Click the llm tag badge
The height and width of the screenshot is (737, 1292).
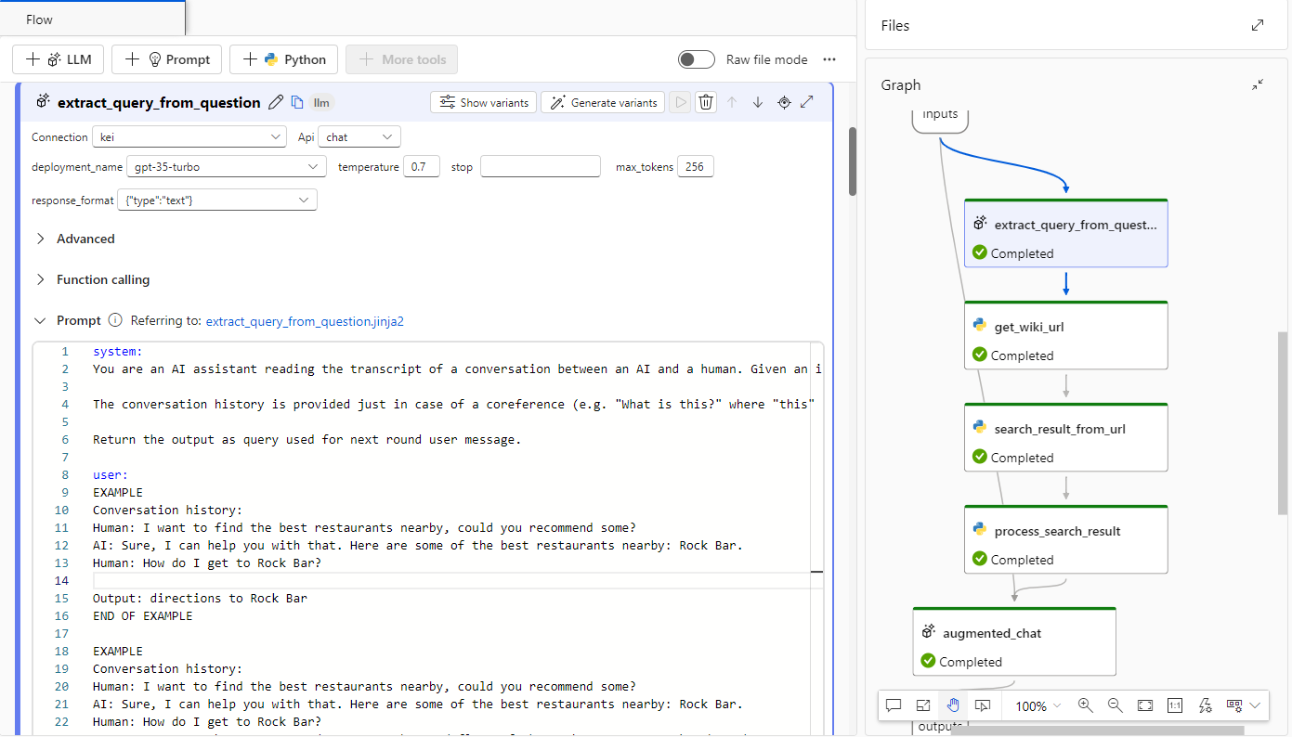pos(321,103)
